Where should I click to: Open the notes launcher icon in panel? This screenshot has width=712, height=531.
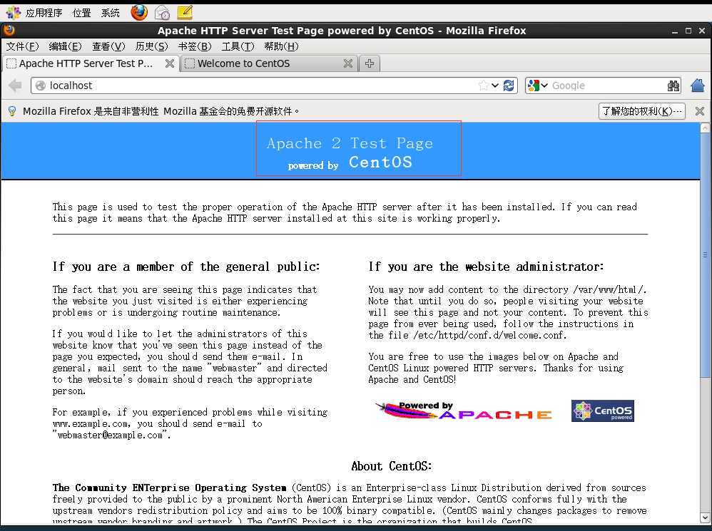click(185, 12)
